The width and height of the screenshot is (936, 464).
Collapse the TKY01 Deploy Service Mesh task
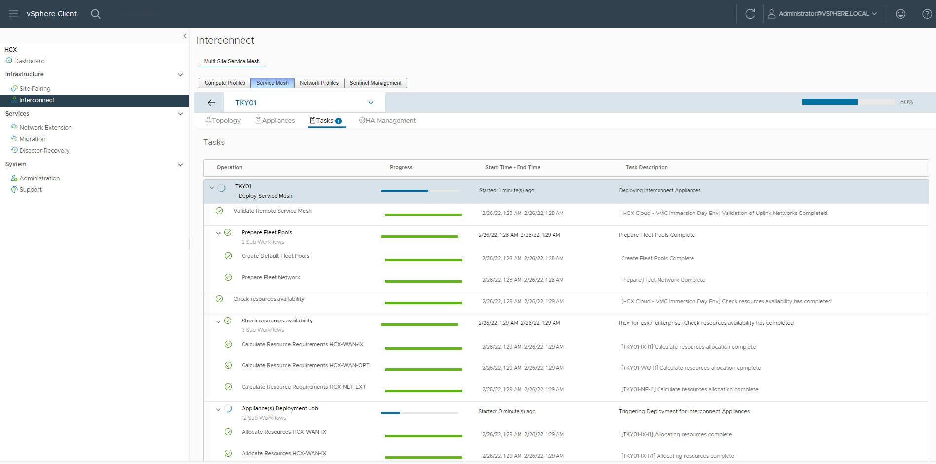coord(212,188)
